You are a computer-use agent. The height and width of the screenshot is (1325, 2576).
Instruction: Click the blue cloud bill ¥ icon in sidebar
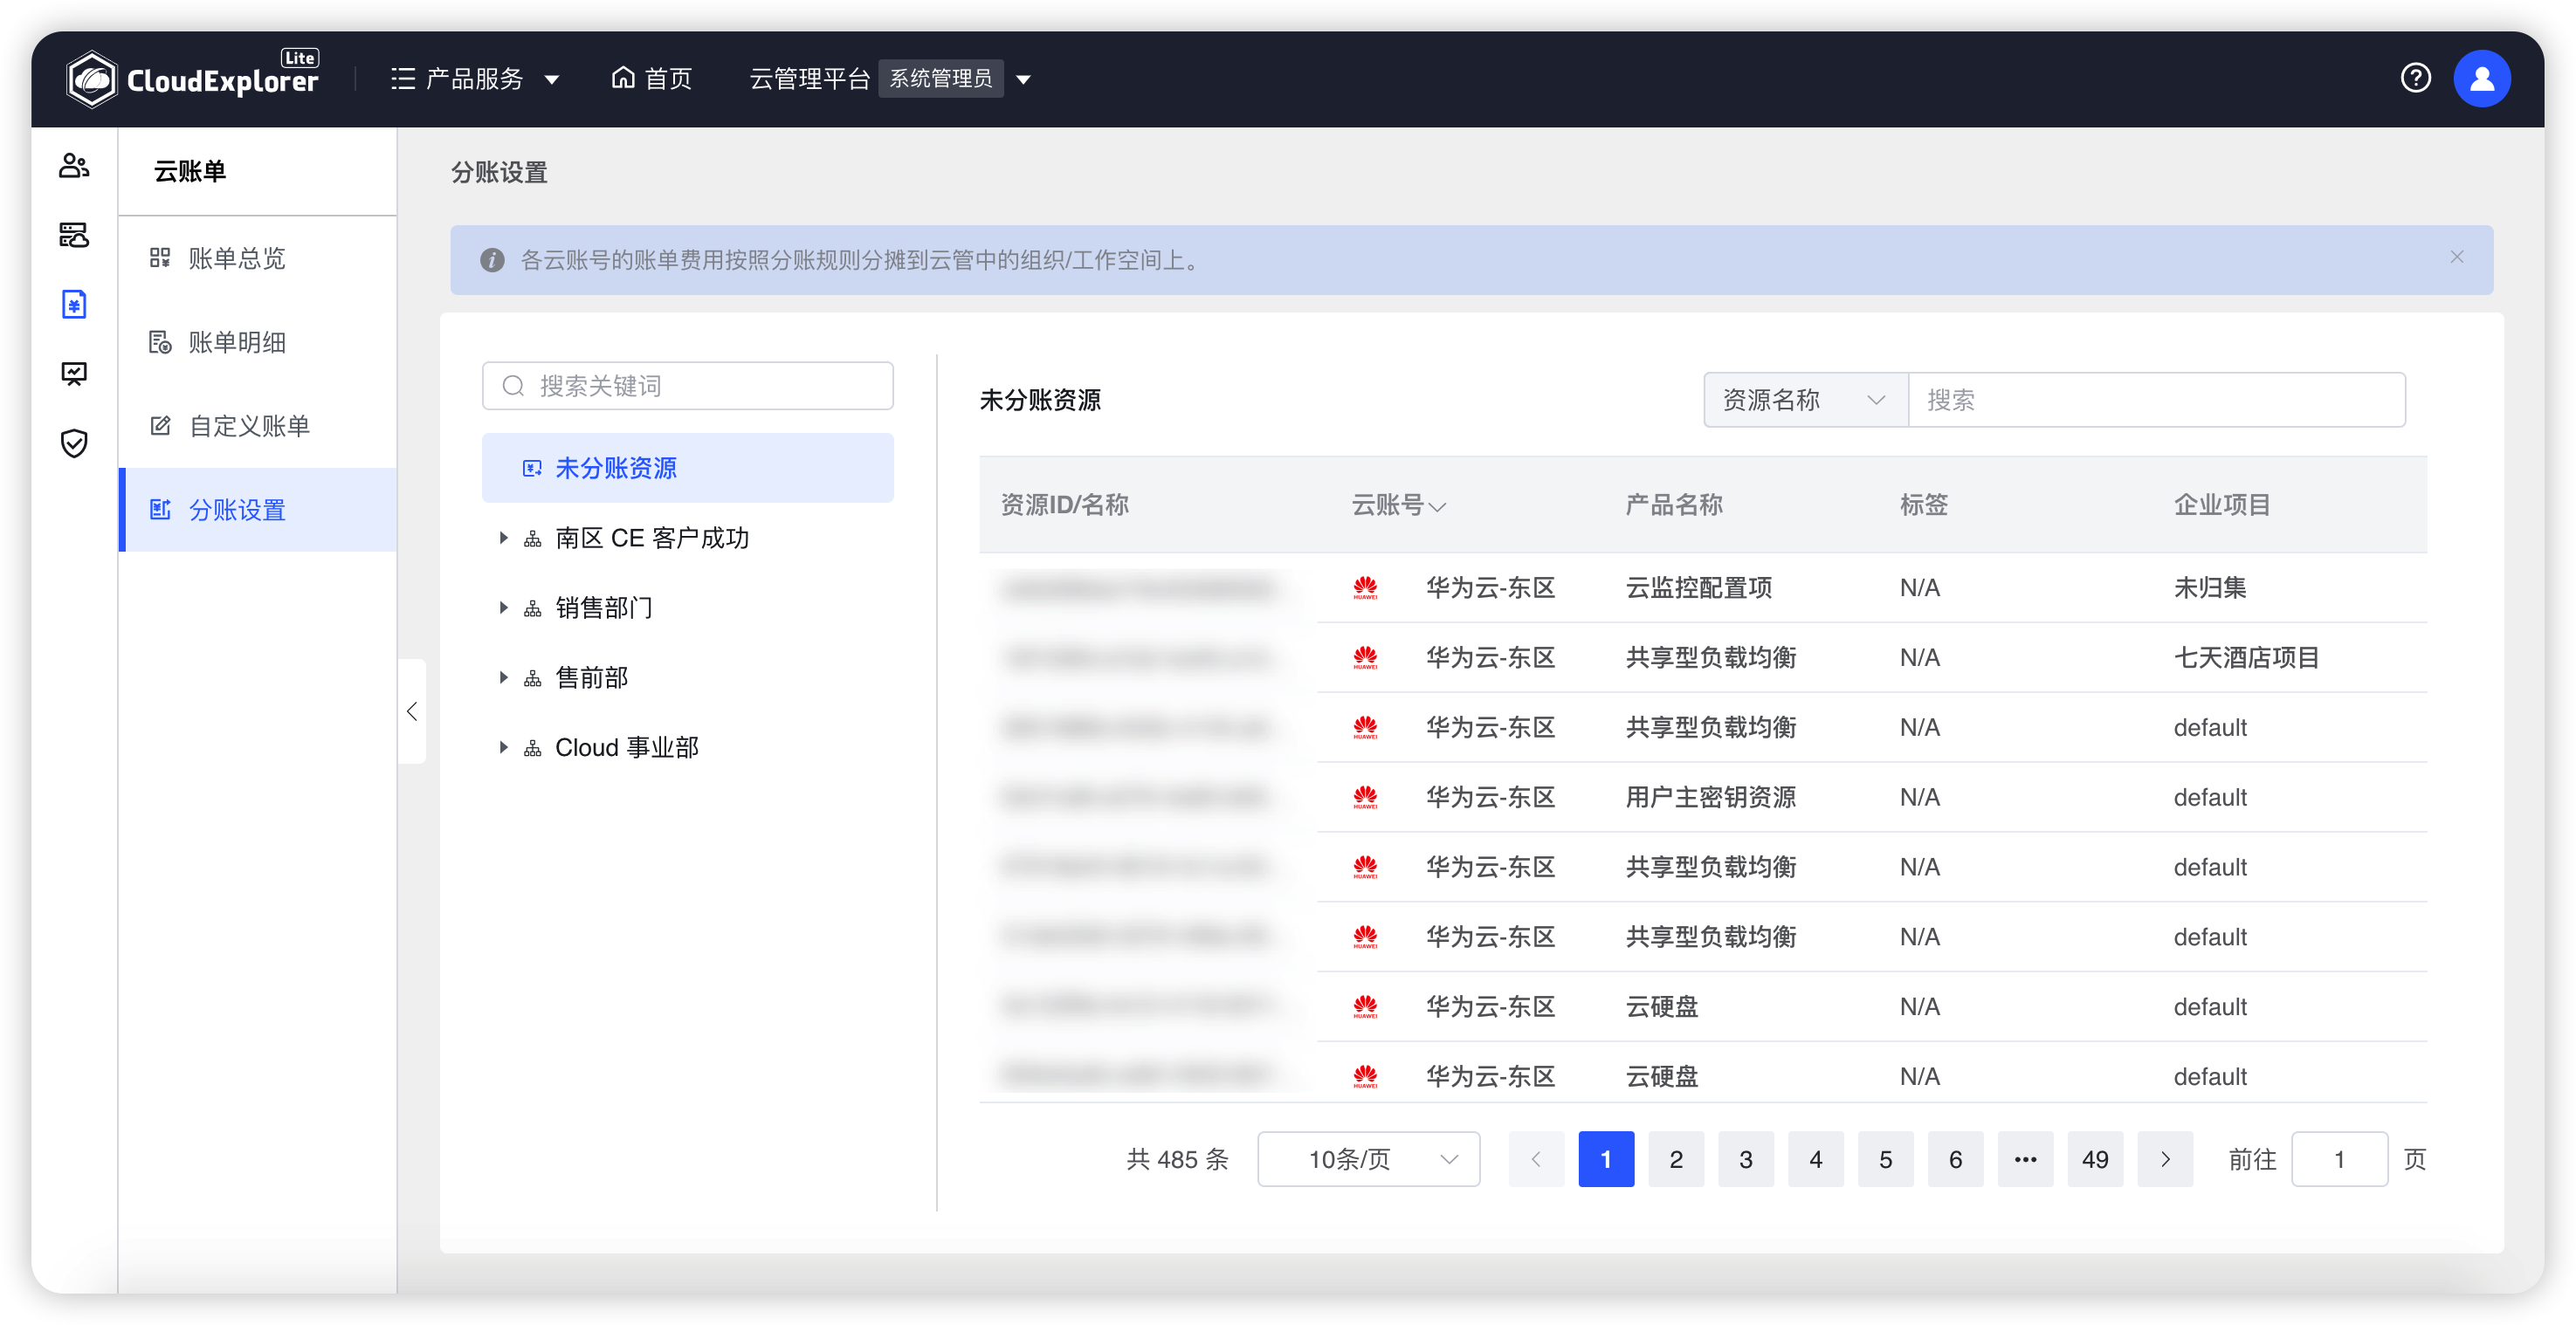click(x=75, y=305)
